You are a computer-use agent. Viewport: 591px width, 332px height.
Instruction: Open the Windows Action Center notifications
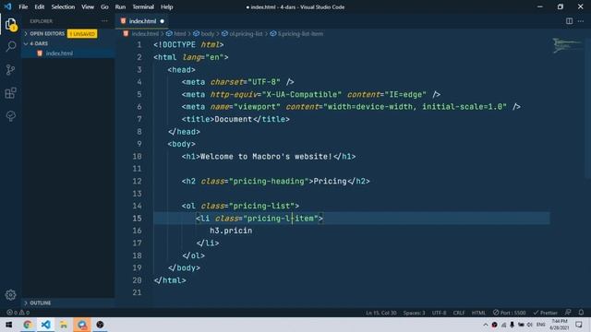click(x=579, y=325)
